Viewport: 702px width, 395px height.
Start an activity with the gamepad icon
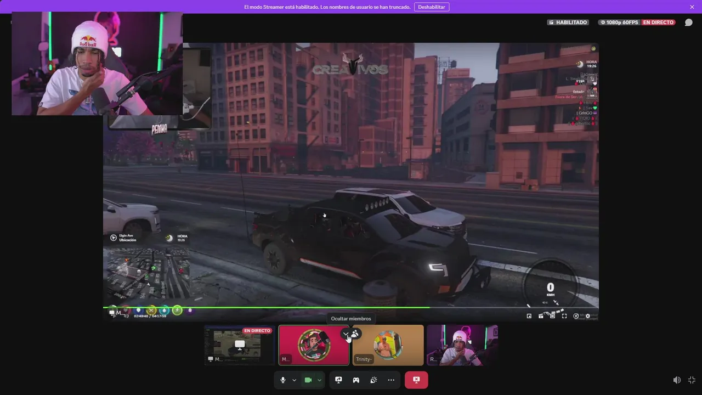(x=356, y=380)
